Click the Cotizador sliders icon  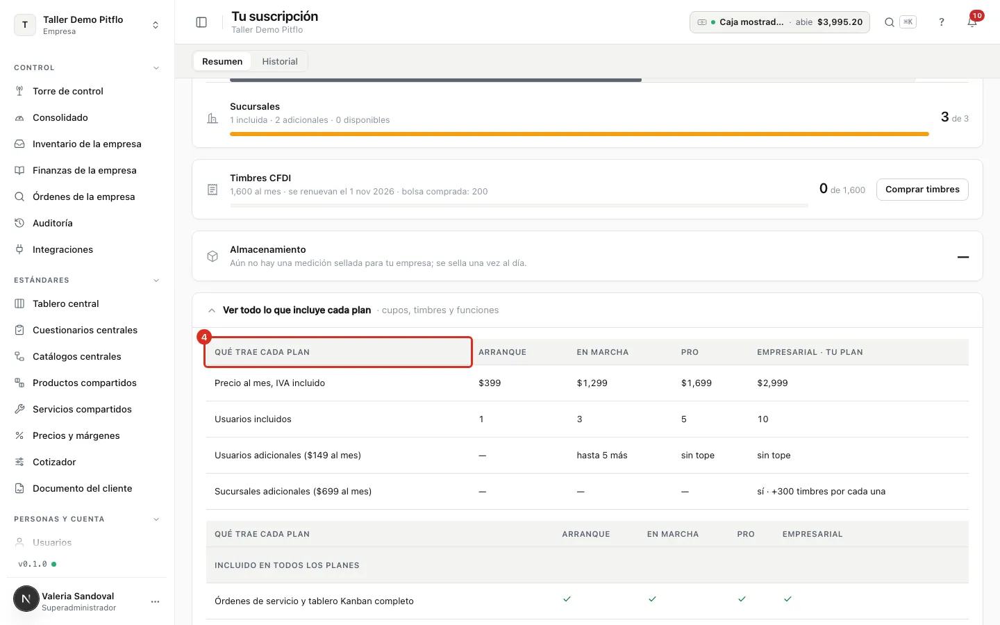[x=19, y=462]
